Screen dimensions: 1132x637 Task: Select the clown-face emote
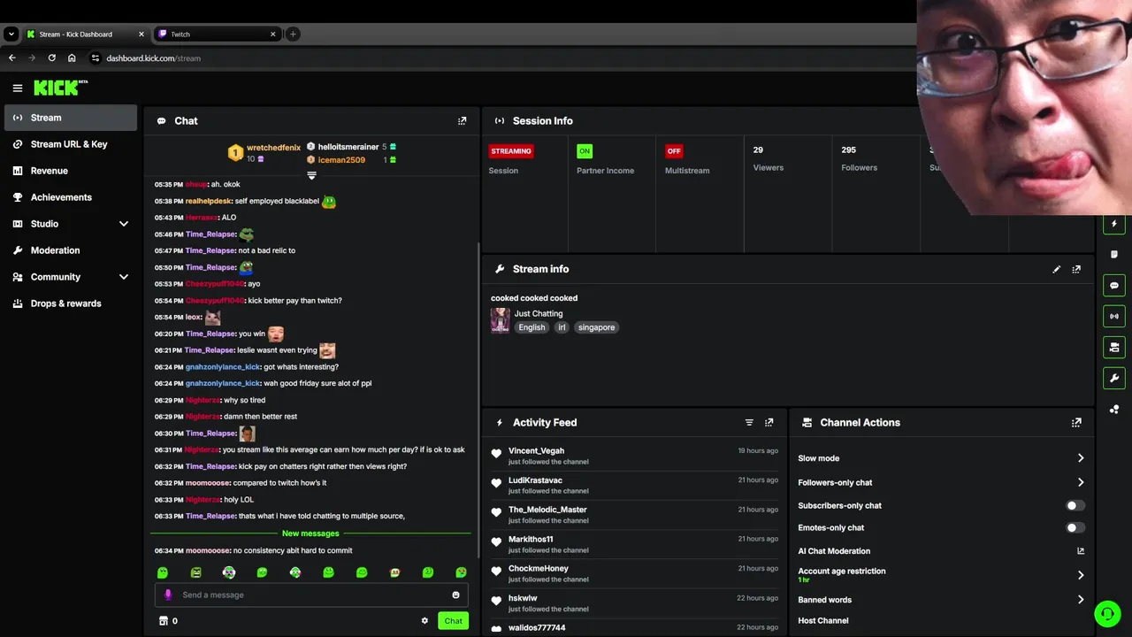pos(229,572)
